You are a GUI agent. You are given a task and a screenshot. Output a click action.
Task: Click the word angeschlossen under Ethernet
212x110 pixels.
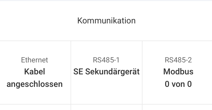point(35,84)
